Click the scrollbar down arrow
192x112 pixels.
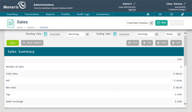click(185, 104)
